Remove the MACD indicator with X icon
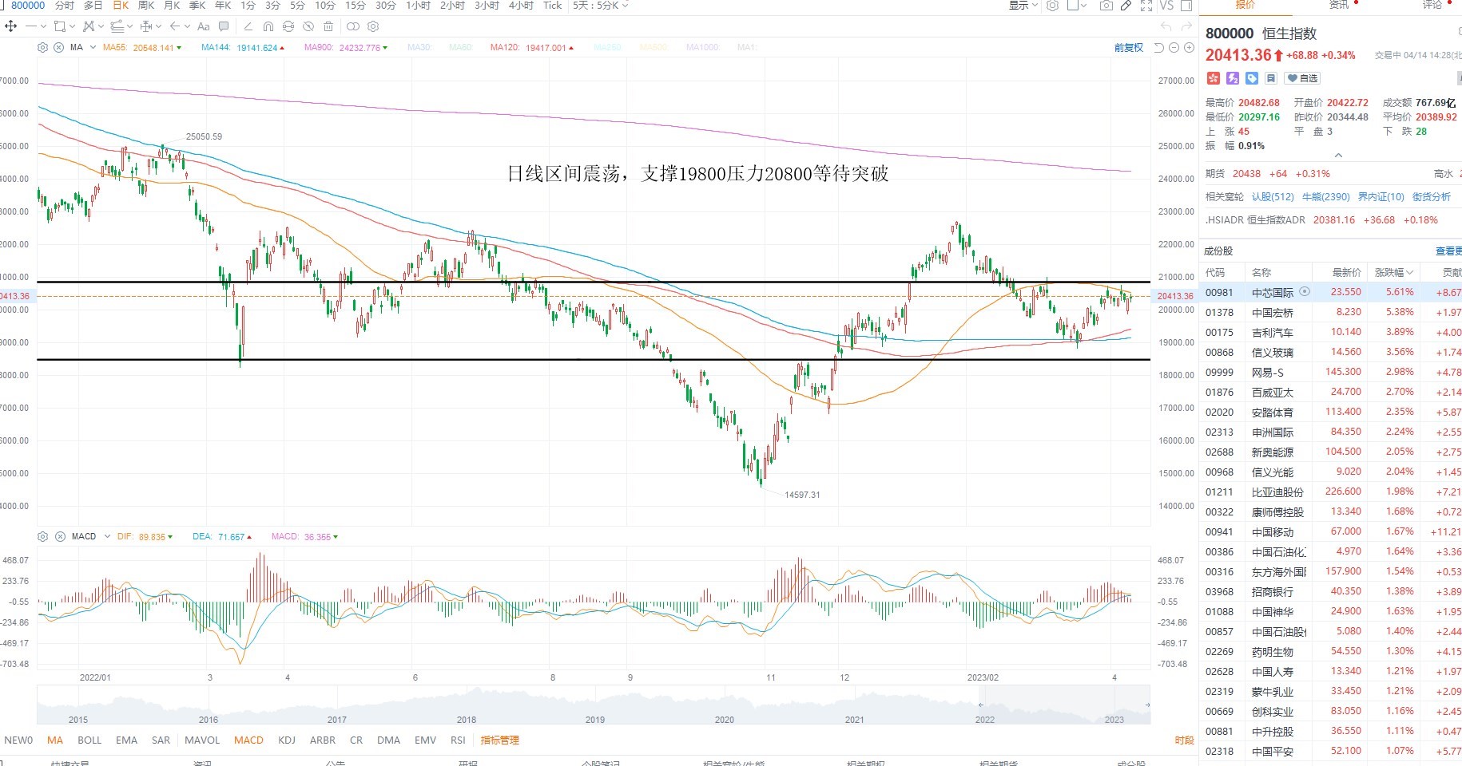This screenshot has width=1462, height=766. coord(60,537)
